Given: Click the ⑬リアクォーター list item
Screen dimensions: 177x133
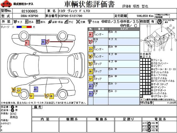Looking at the screenshot, I should point(159,96).
